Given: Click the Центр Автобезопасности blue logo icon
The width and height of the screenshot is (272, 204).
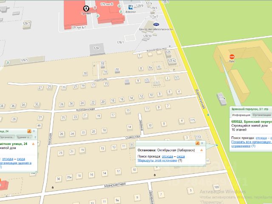Looking at the screenshot, I should [156, 24].
